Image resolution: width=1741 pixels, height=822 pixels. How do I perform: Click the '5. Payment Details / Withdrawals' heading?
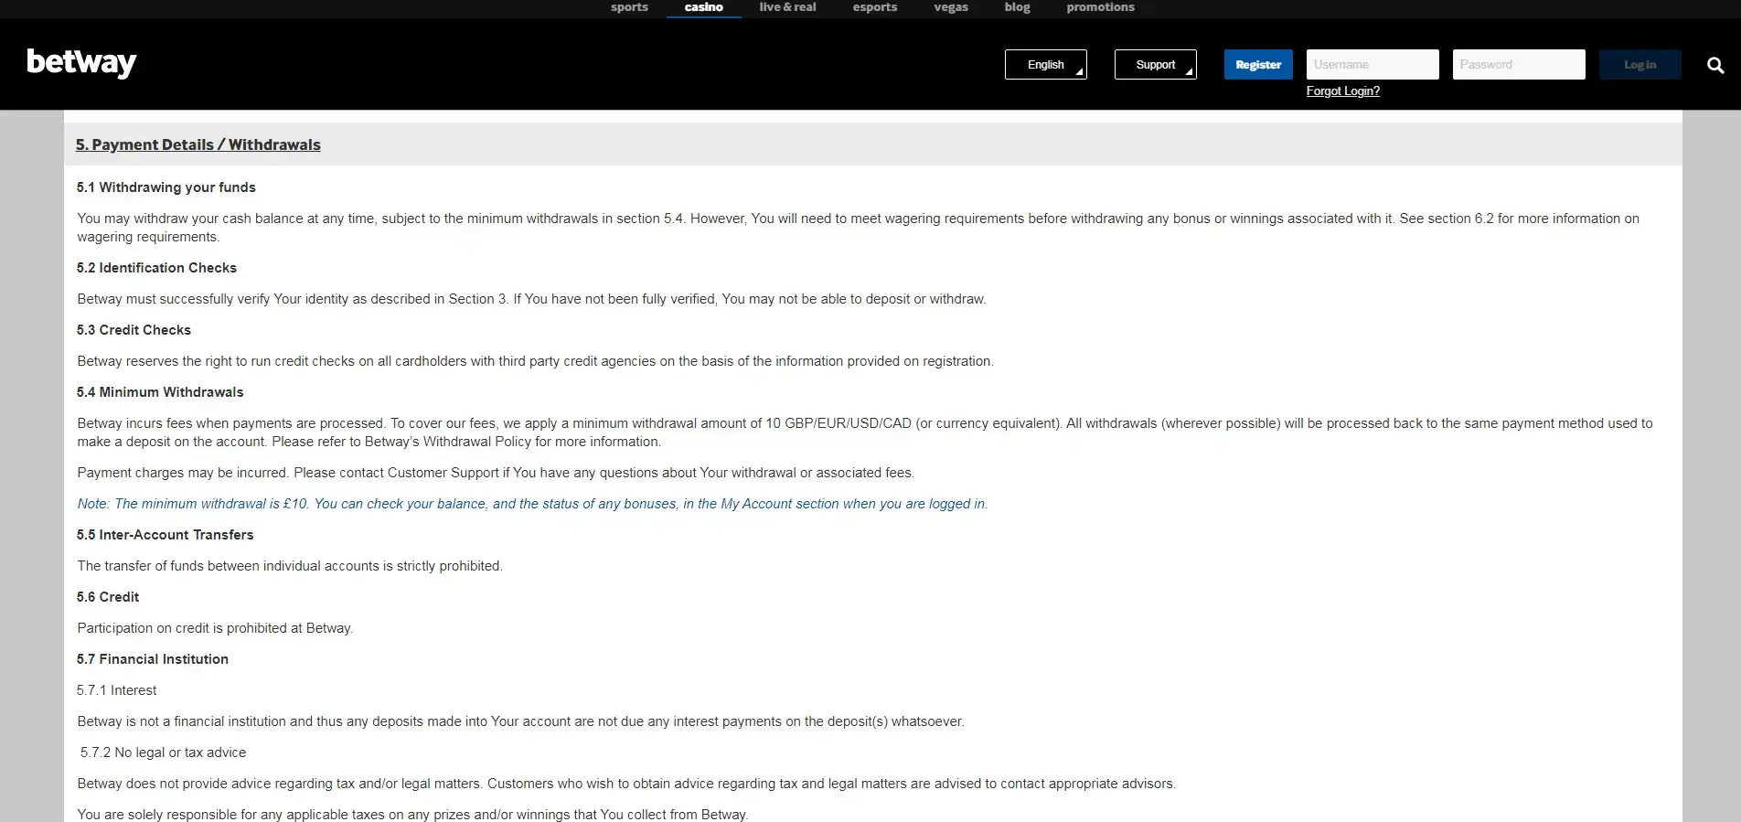tap(198, 144)
